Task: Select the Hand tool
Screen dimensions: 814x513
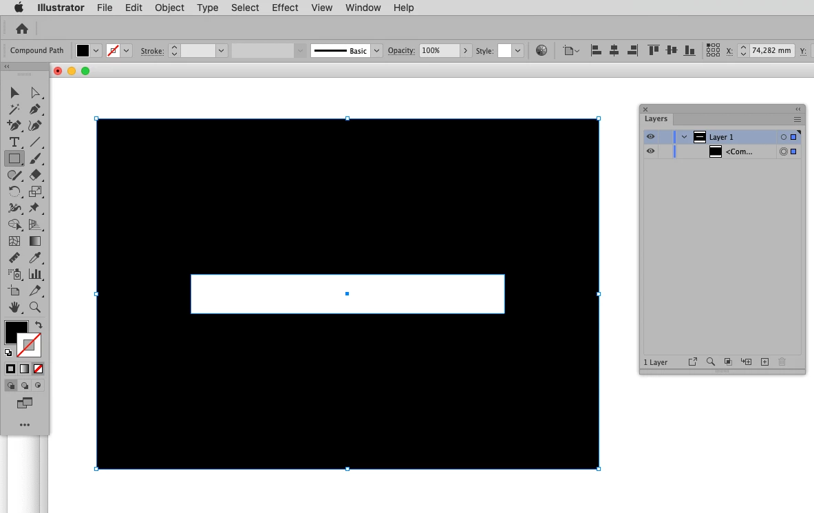Action: click(x=14, y=307)
